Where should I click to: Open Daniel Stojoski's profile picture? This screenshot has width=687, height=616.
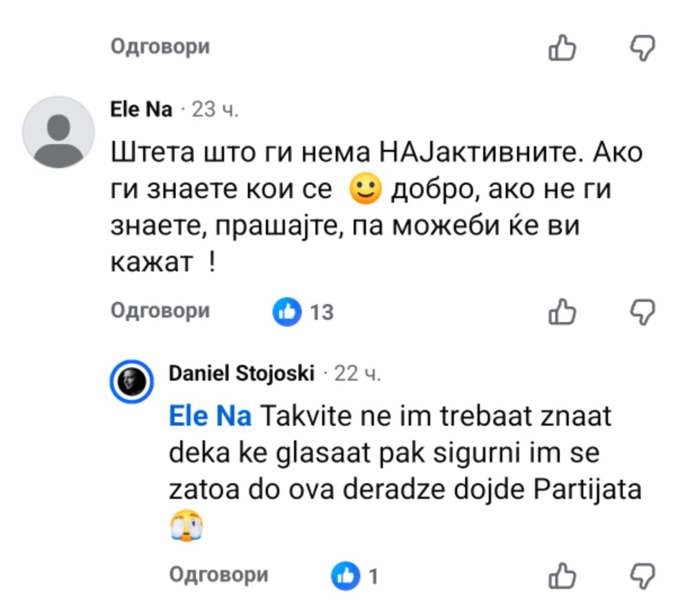[131, 381]
